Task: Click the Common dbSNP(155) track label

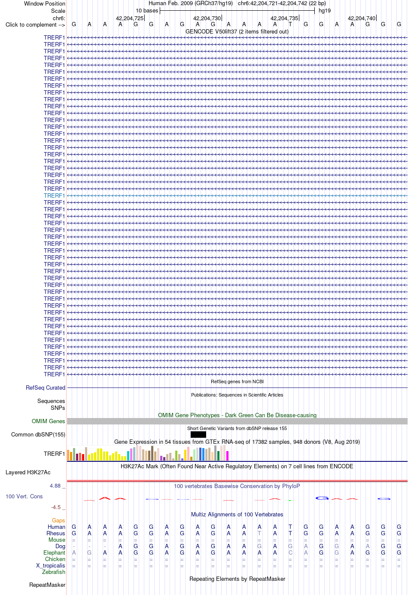Action: (38, 435)
